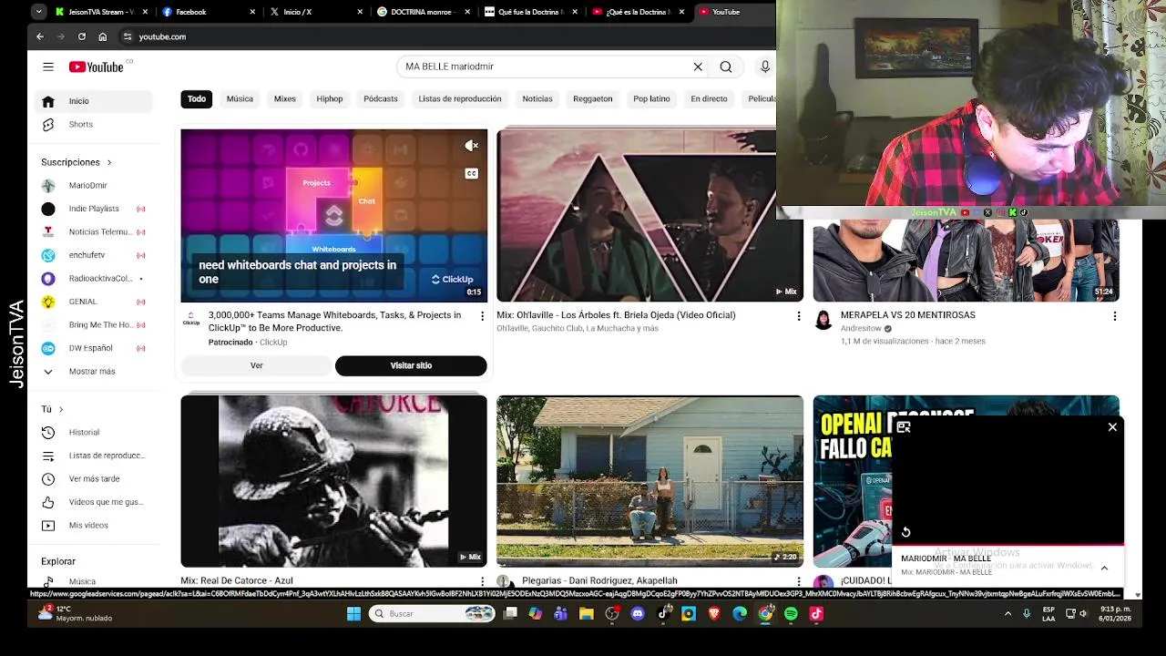Select the Reggaeton filter chip
1166x656 pixels.
pyautogui.click(x=593, y=98)
